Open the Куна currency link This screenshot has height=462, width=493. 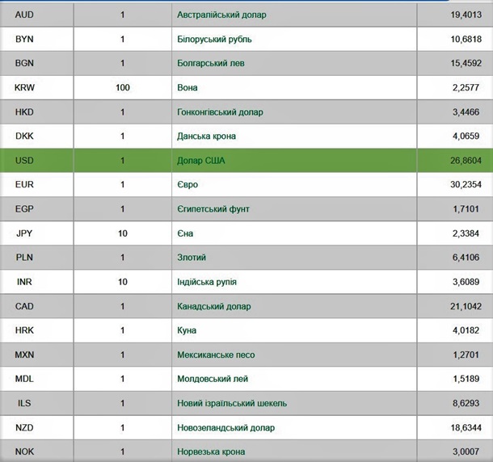[x=187, y=330]
